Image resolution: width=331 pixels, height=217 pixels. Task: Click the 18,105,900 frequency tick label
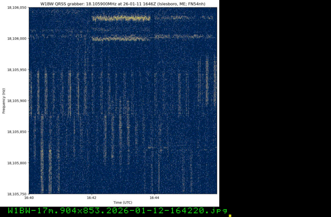(x=17, y=101)
